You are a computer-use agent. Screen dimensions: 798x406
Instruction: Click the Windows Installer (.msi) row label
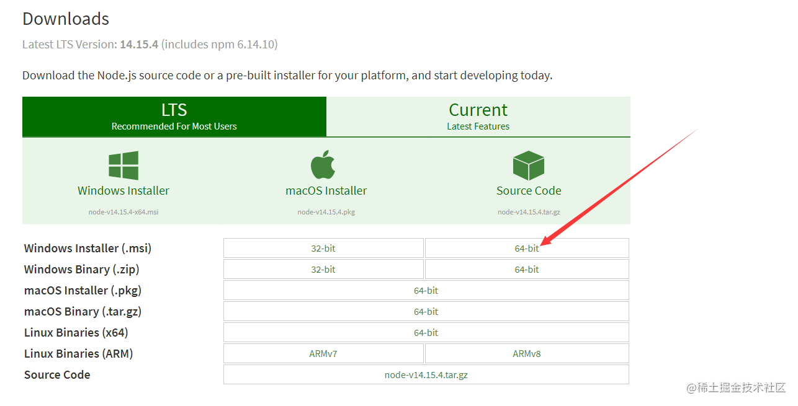coord(87,248)
